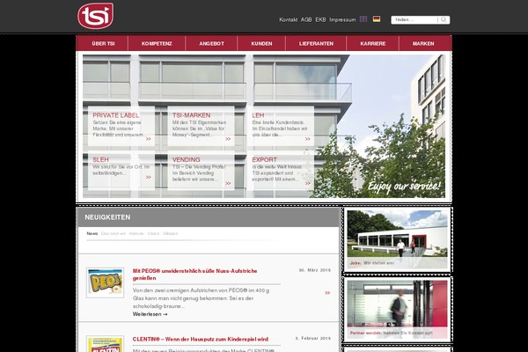Click the TSI logo in the header
The height and width of the screenshot is (352, 528).
96,16
